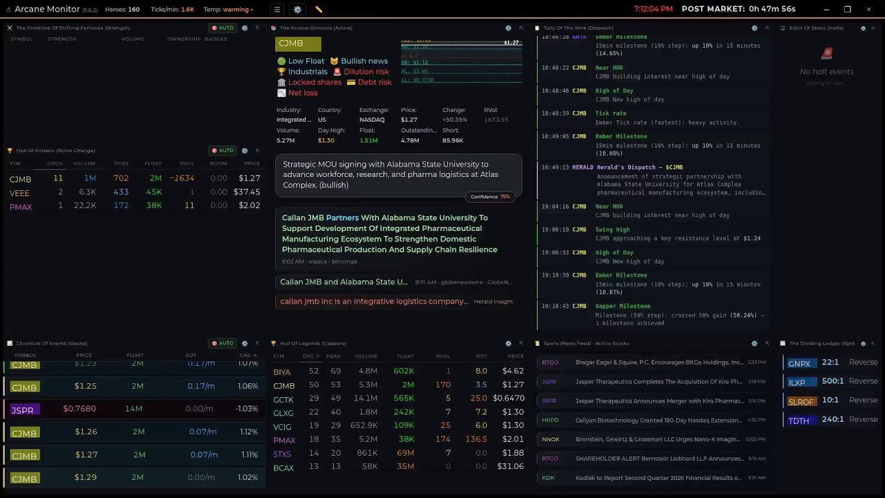
Task: Pop out the Arcane Grimoire panel
Action: [x=521, y=28]
